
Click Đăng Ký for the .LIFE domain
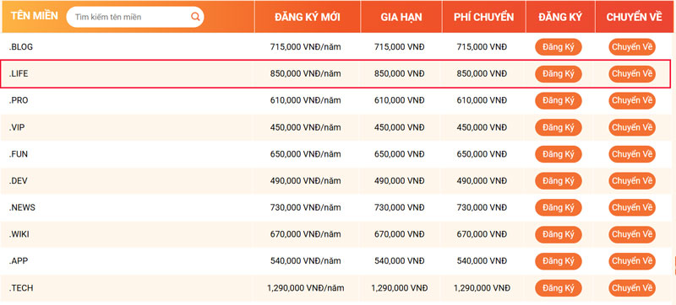coord(559,74)
